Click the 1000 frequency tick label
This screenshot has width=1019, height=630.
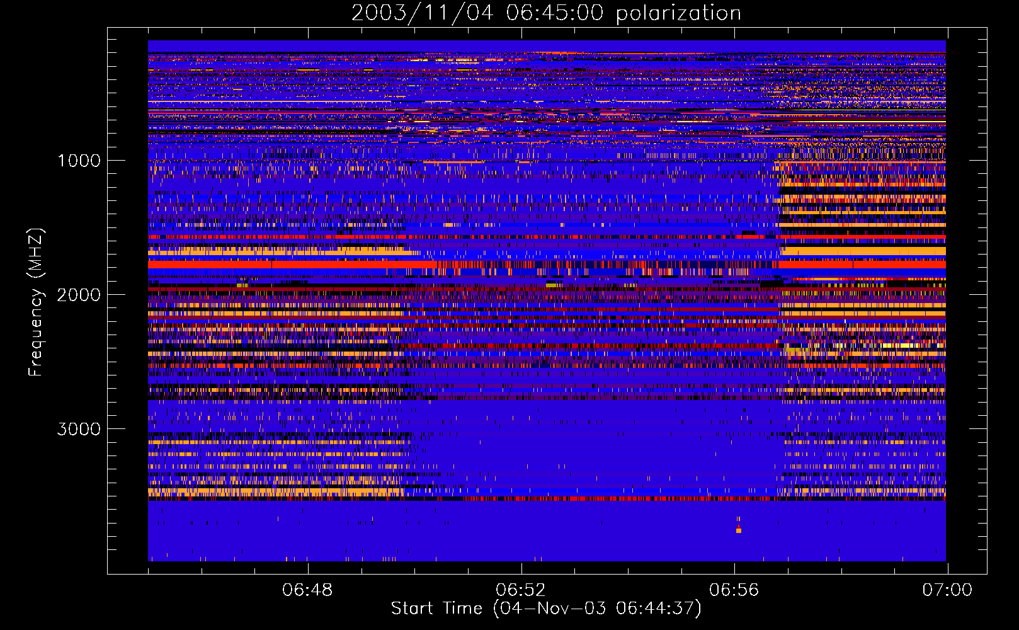point(79,161)
